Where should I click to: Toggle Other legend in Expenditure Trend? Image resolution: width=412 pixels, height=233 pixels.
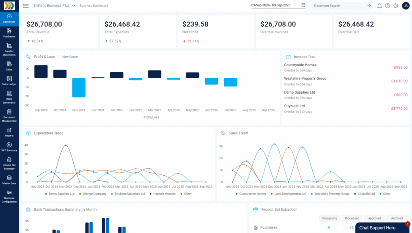click(x=186, y=194)
